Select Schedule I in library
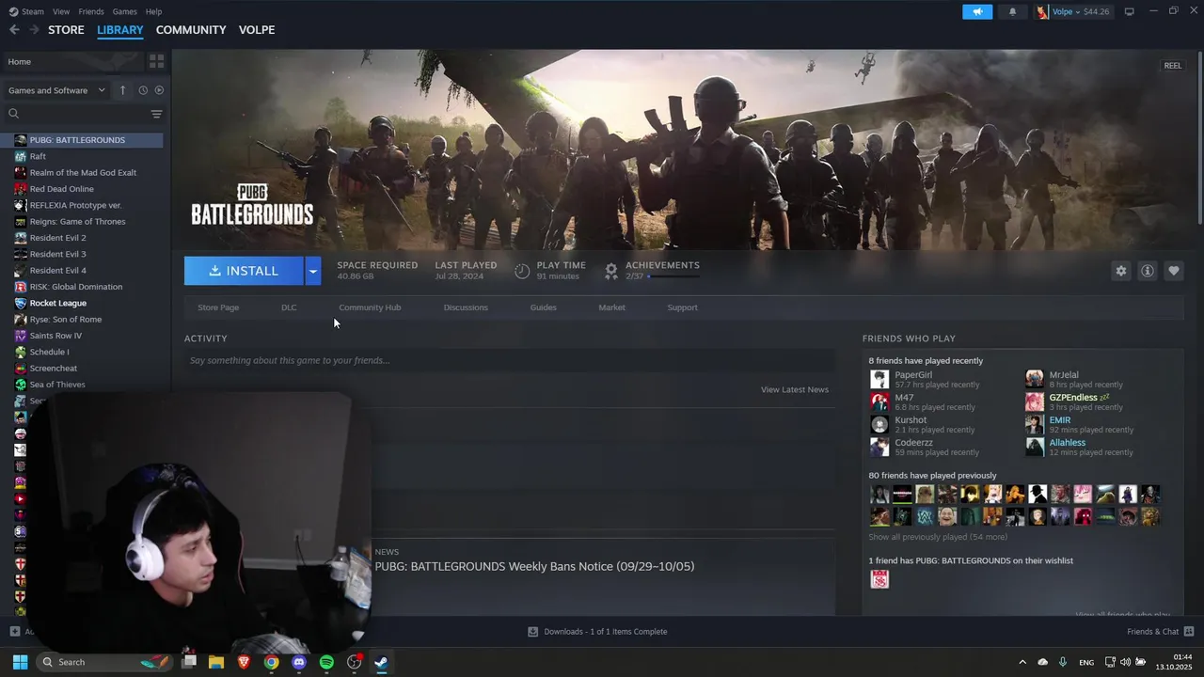 click(x=49, y=352)
